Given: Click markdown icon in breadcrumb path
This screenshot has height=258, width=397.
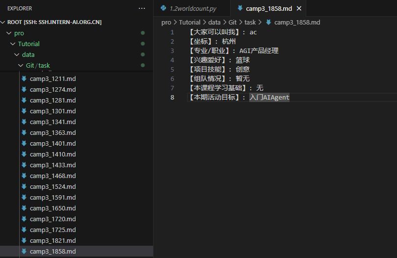Looking at the screenshot, I should pos(268,23).
